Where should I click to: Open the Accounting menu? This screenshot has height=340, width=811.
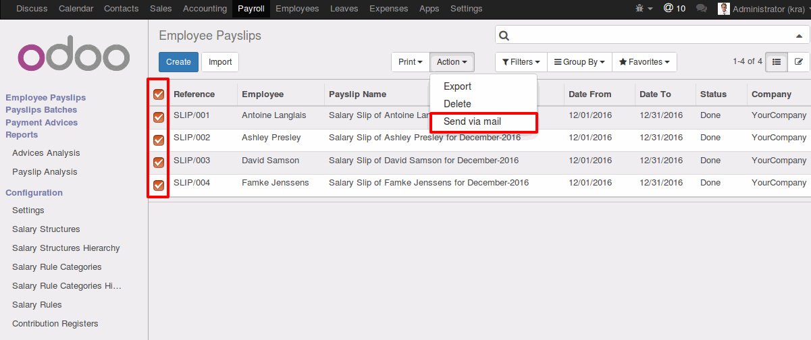pos(205,9)
